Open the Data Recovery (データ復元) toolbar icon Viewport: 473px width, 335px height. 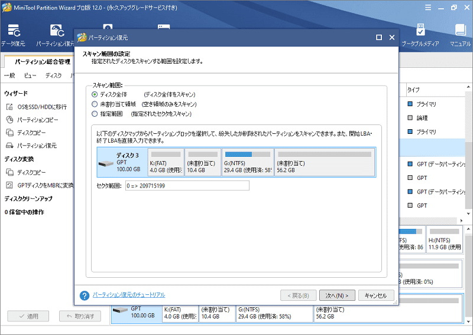point(14,31)
